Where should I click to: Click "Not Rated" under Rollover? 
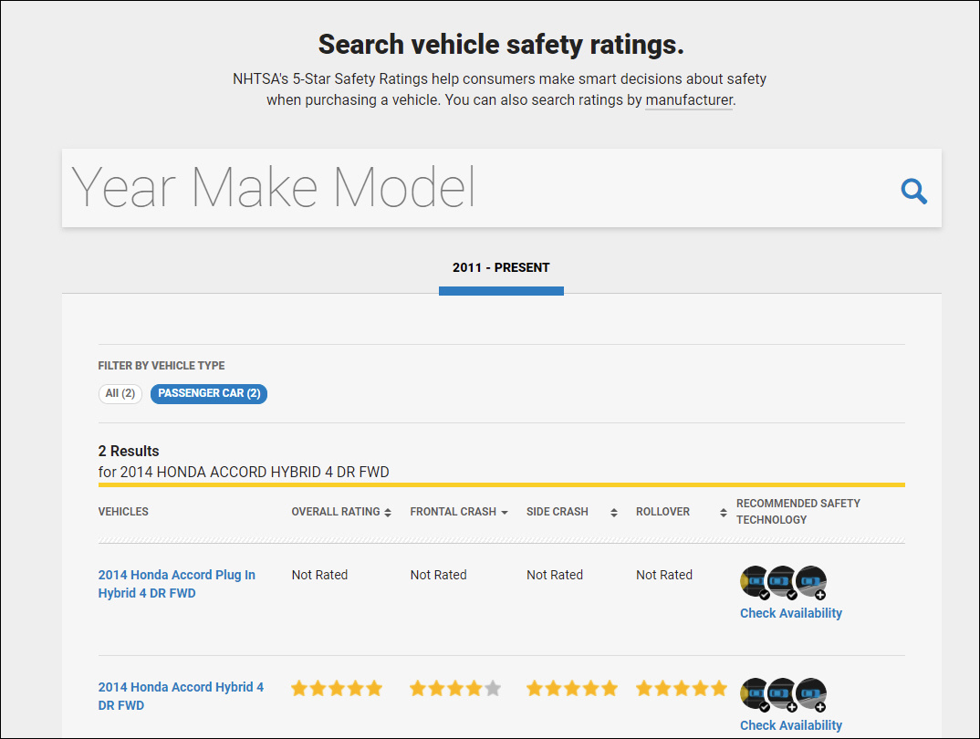[664, 575]
